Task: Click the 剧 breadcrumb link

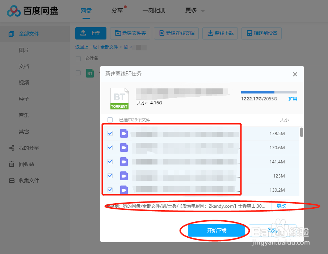Action: (126, 47)
